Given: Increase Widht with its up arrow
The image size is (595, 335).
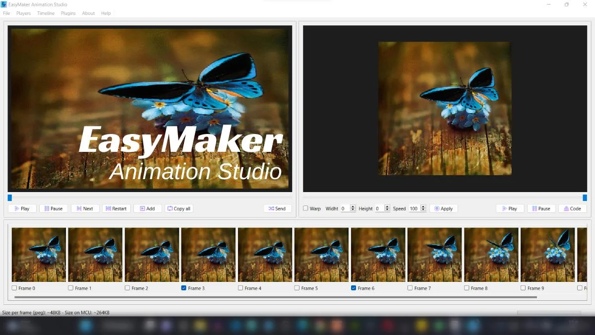Looking at the screenshot, I should [x=353, y=207].
